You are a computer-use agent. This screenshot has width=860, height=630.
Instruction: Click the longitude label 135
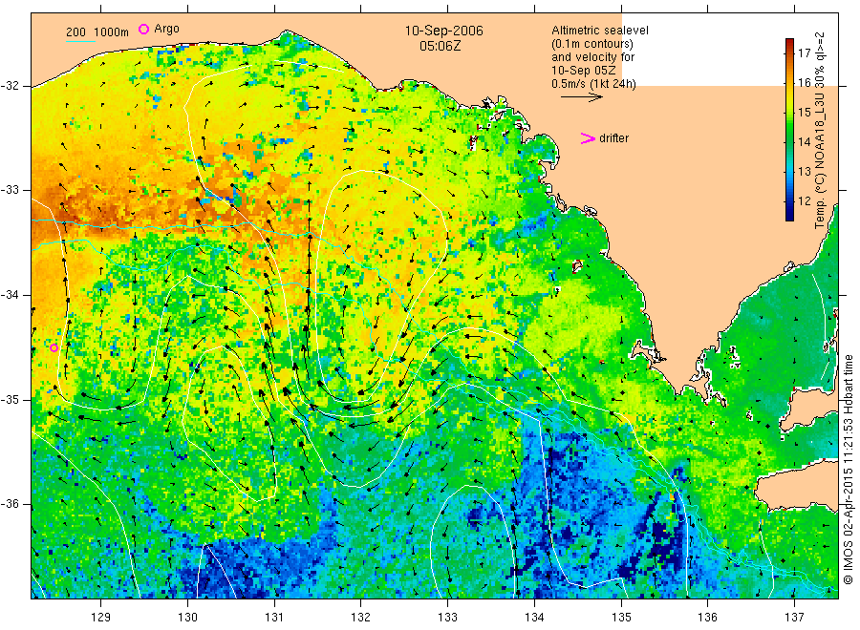click(x=621, y=618)
